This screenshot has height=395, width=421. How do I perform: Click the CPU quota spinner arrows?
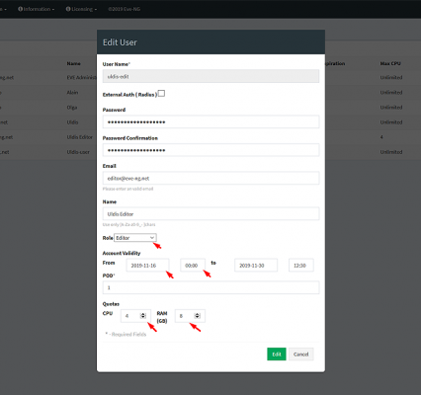[x=143, y=316]
